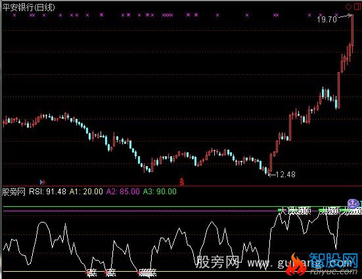
Task: Click the high price label 19.70
Action: coord(327,20)
